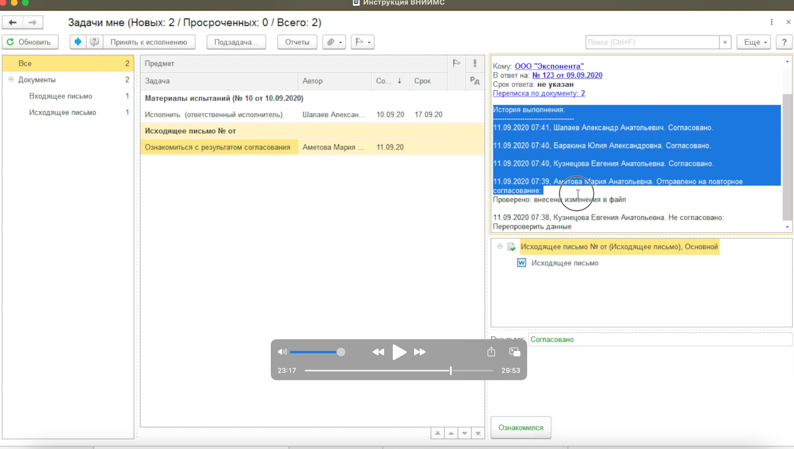Clear the search with the x button

tap(725, 42)
